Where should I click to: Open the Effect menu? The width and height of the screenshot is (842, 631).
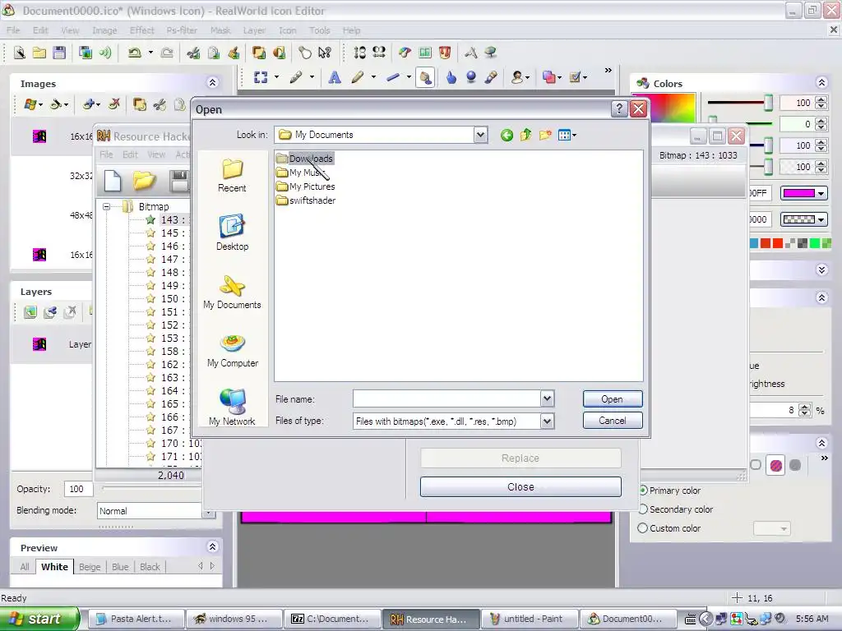tap(141, 30)
